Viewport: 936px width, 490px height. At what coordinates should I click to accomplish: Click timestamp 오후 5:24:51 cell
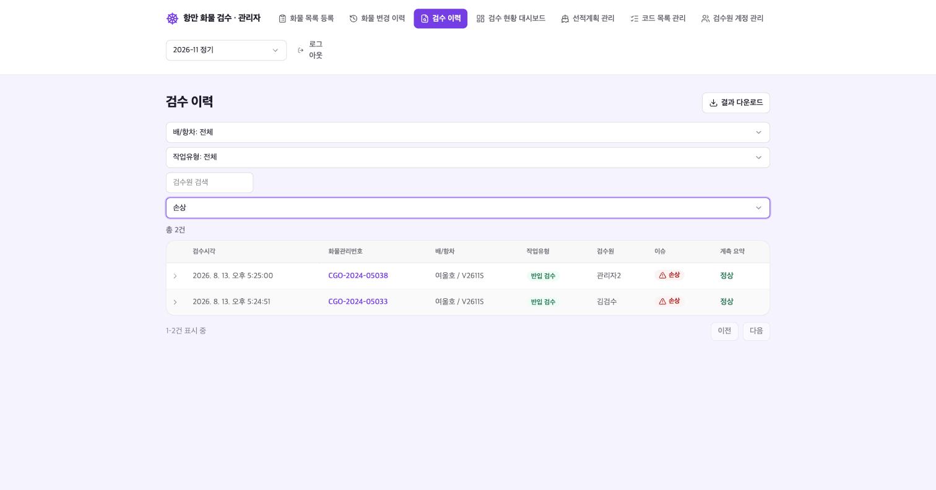[232, 302]
